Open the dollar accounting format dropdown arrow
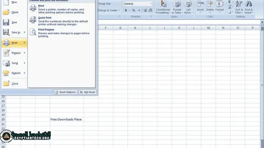264x148 pixels. (129, 11)
